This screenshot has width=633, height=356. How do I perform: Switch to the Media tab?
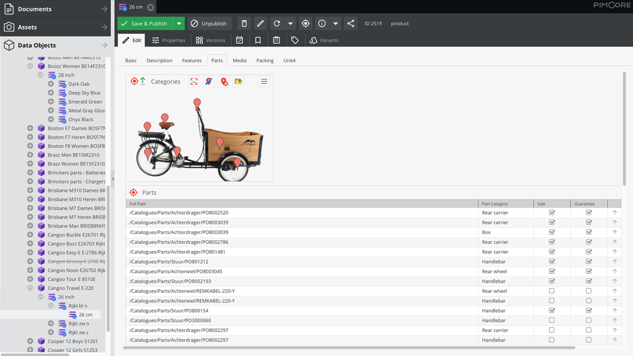point(239,61)
